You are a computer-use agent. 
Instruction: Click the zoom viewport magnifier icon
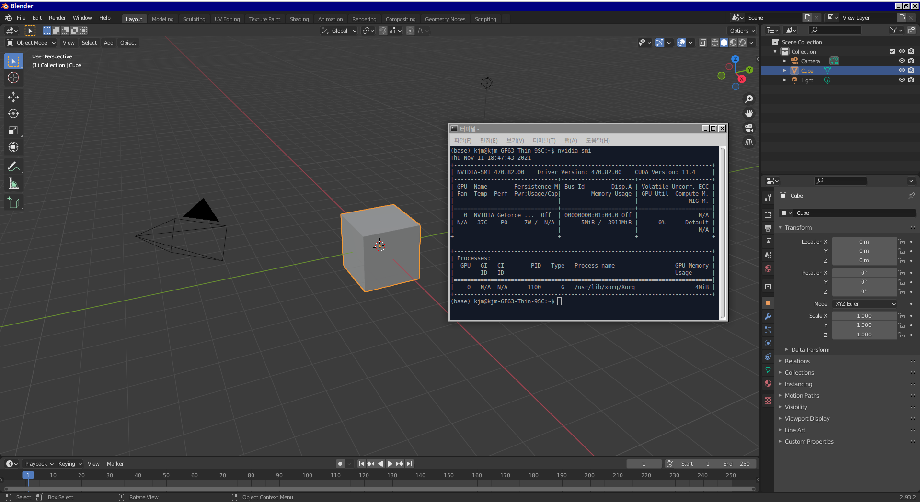pos(749,99)
